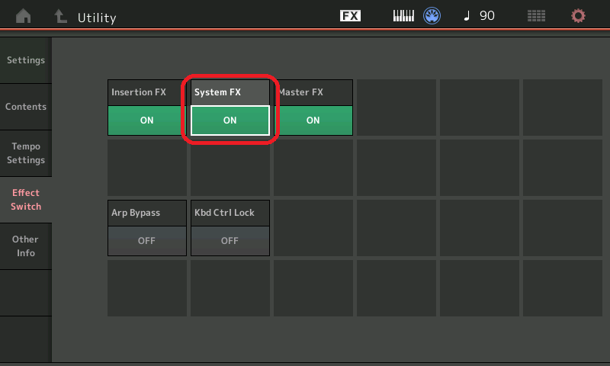Enable the Arp Bypass switch

pyautogui.click(x=147, y=240)
